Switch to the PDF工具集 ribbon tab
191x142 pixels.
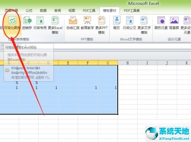point(132,11)
